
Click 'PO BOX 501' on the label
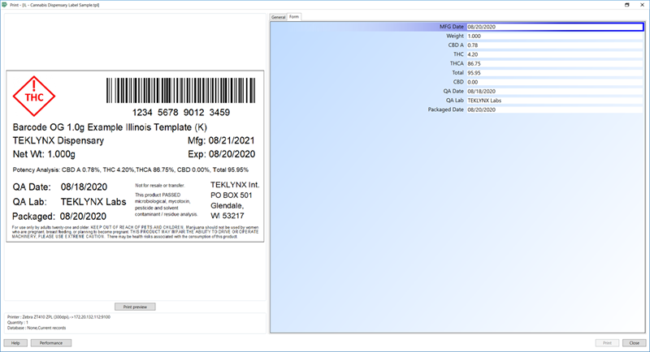231,195
